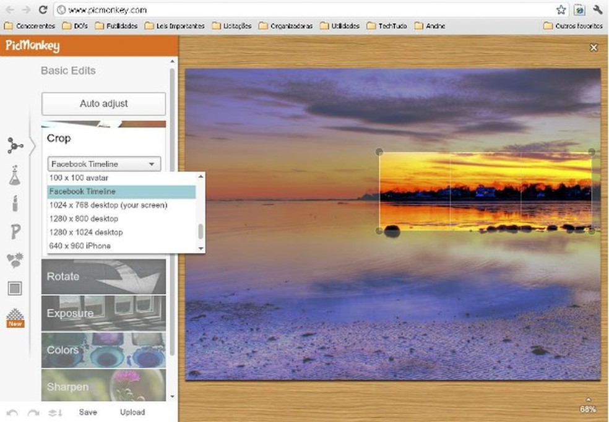Image resolution: width=609 pixels, height=422 pixels.
Task: Bookmark the page with the star icon
Action: click(x=561, y=10)
